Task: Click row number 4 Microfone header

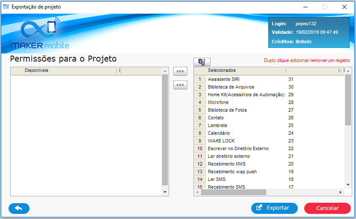Action: (x=199, y=102)
